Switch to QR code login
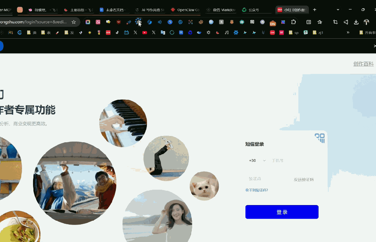Screen dimensions: 376x242 320,138
